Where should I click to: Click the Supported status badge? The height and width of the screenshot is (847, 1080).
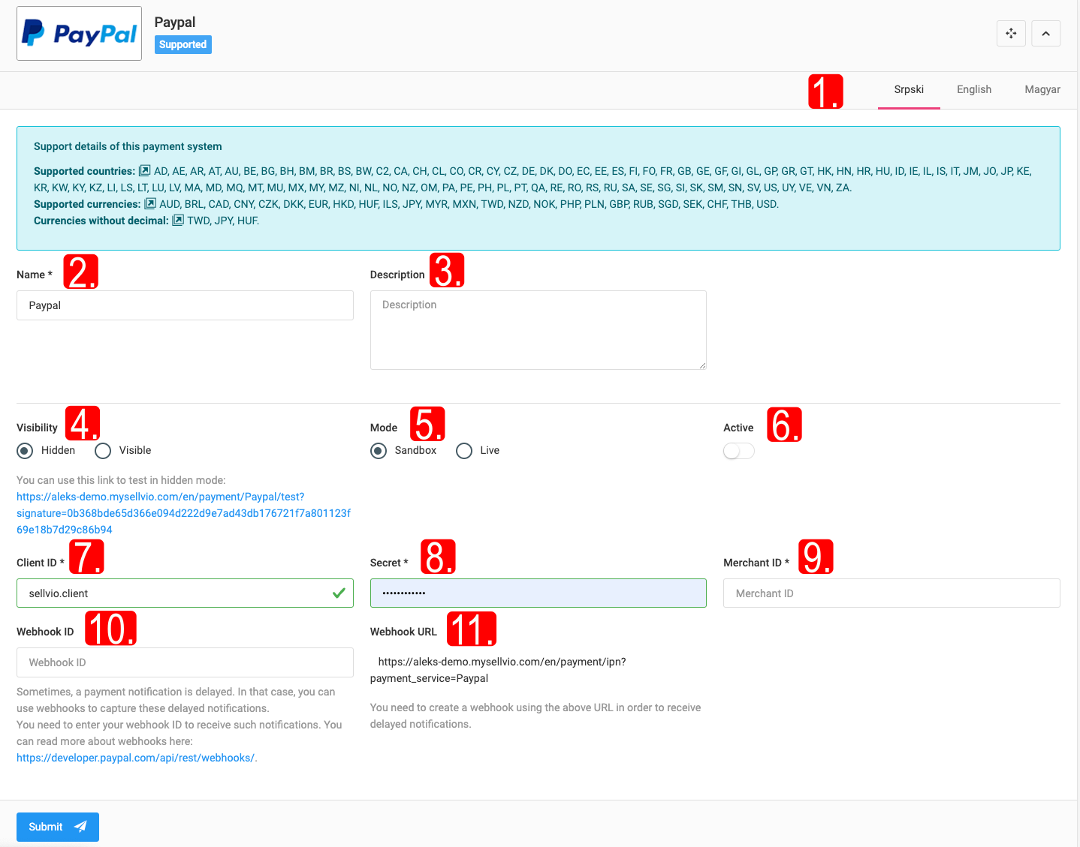[183, 44]
